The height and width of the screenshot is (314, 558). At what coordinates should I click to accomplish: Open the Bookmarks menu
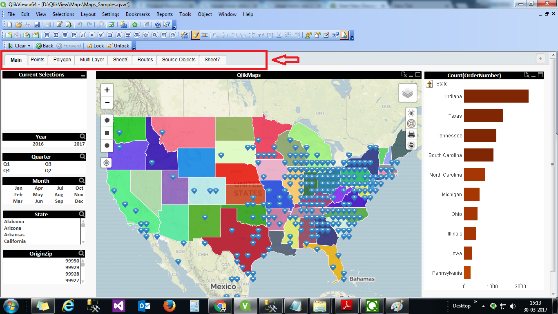coord(138,14)
